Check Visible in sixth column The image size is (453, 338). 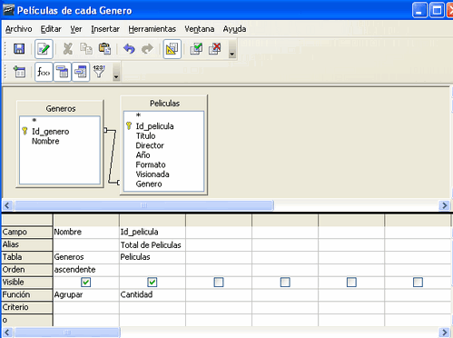418,283
